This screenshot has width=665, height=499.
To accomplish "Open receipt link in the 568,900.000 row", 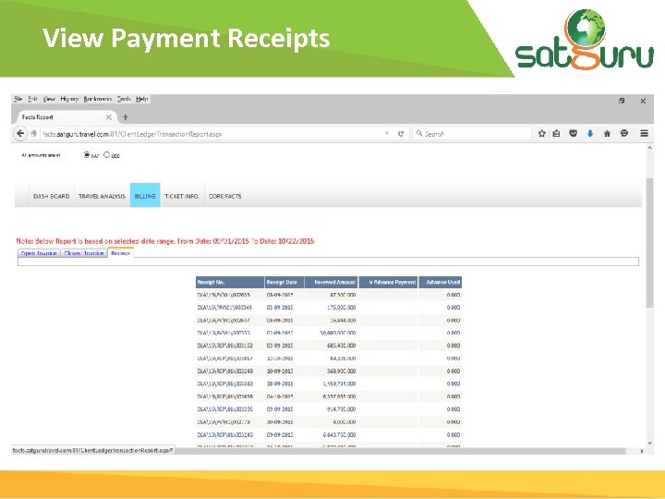I will (x=224, y=371).
